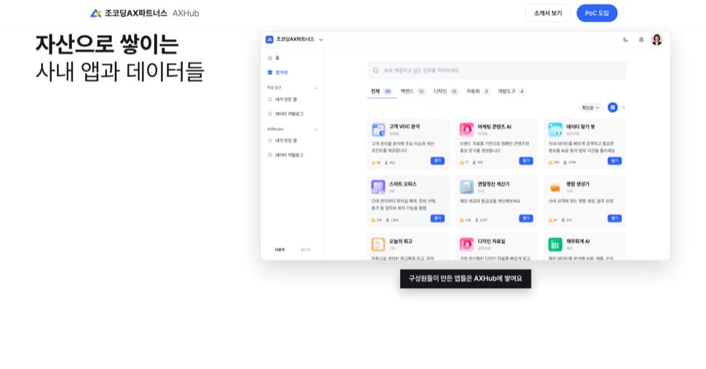
Task: Click the 스마트 오피스 card title
Action: 403,184
